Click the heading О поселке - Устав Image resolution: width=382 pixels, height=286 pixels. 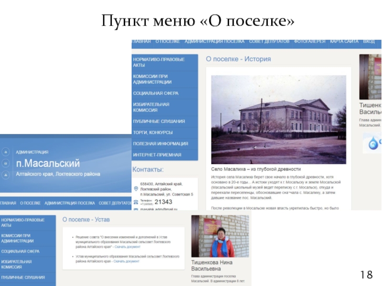86,220
